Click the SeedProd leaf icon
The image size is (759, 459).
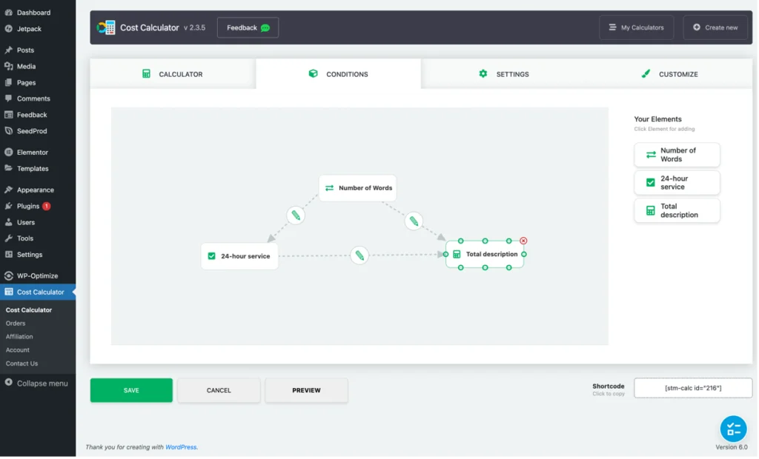point(9,131)
